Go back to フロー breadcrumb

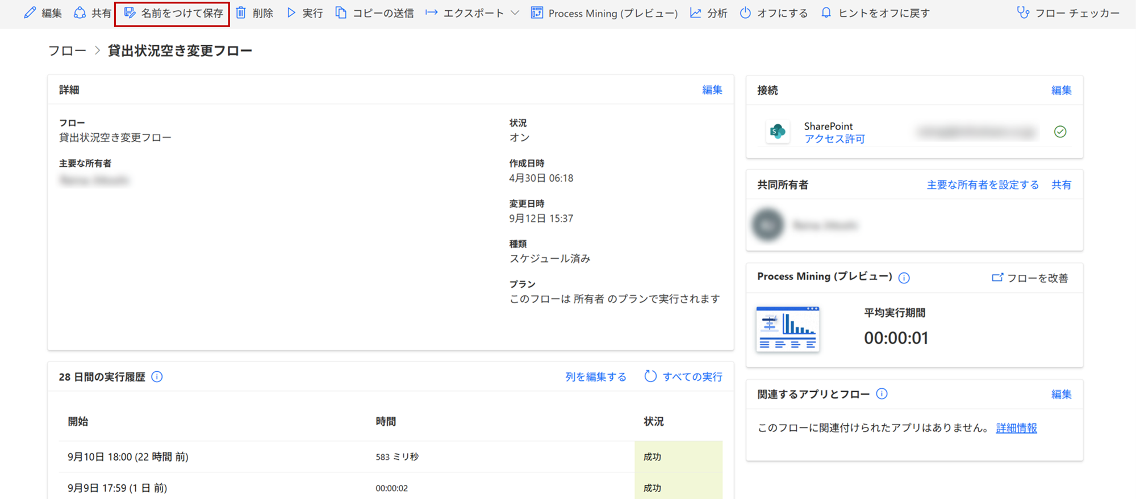67,51
